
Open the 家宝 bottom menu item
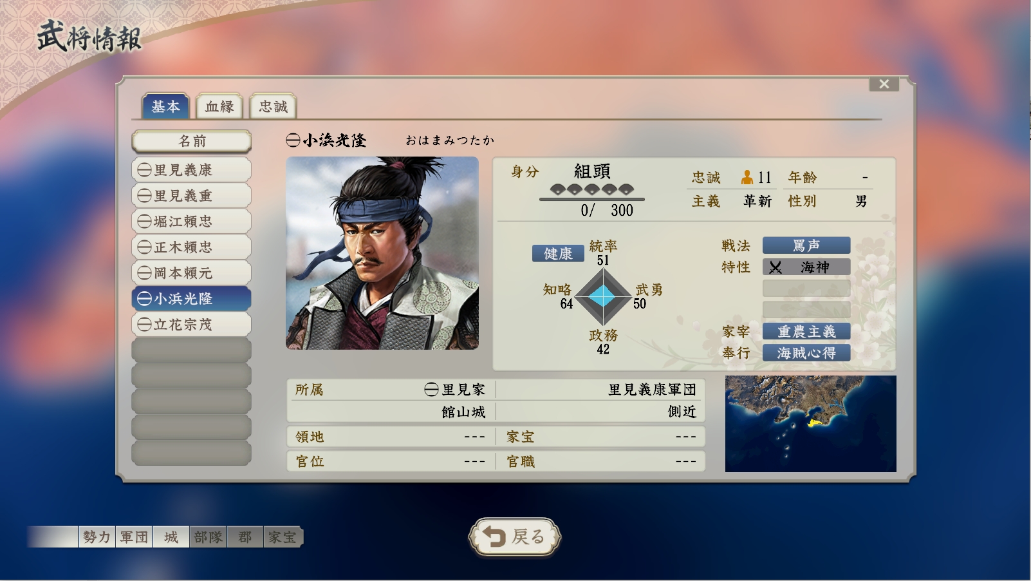pos(283,537)
